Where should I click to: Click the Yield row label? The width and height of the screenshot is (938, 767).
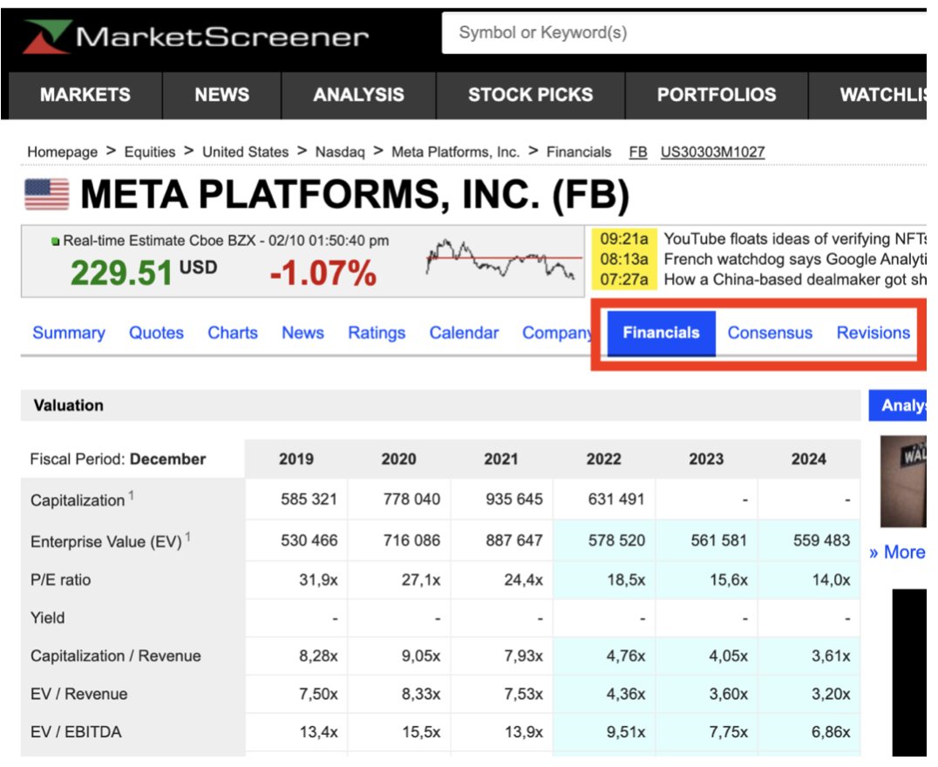click(x=47, y=618)
